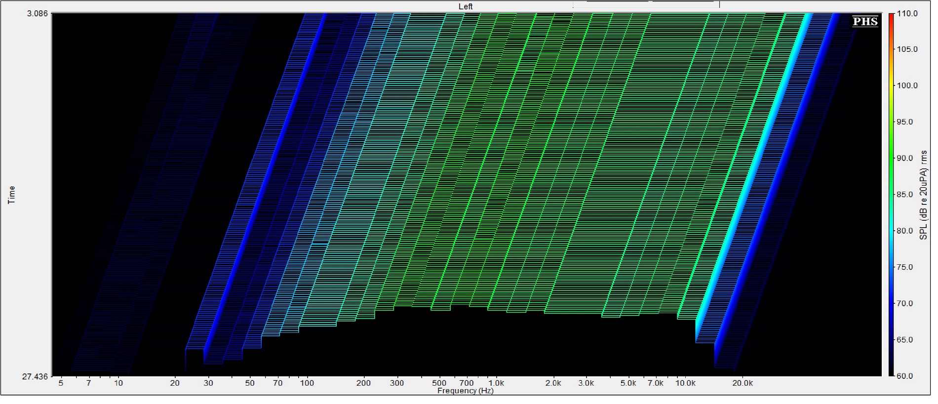This screenshot has height=404, width=938.
Task: Click the 'Left' channel title above the plot
Action: click(x=465, y=6)
